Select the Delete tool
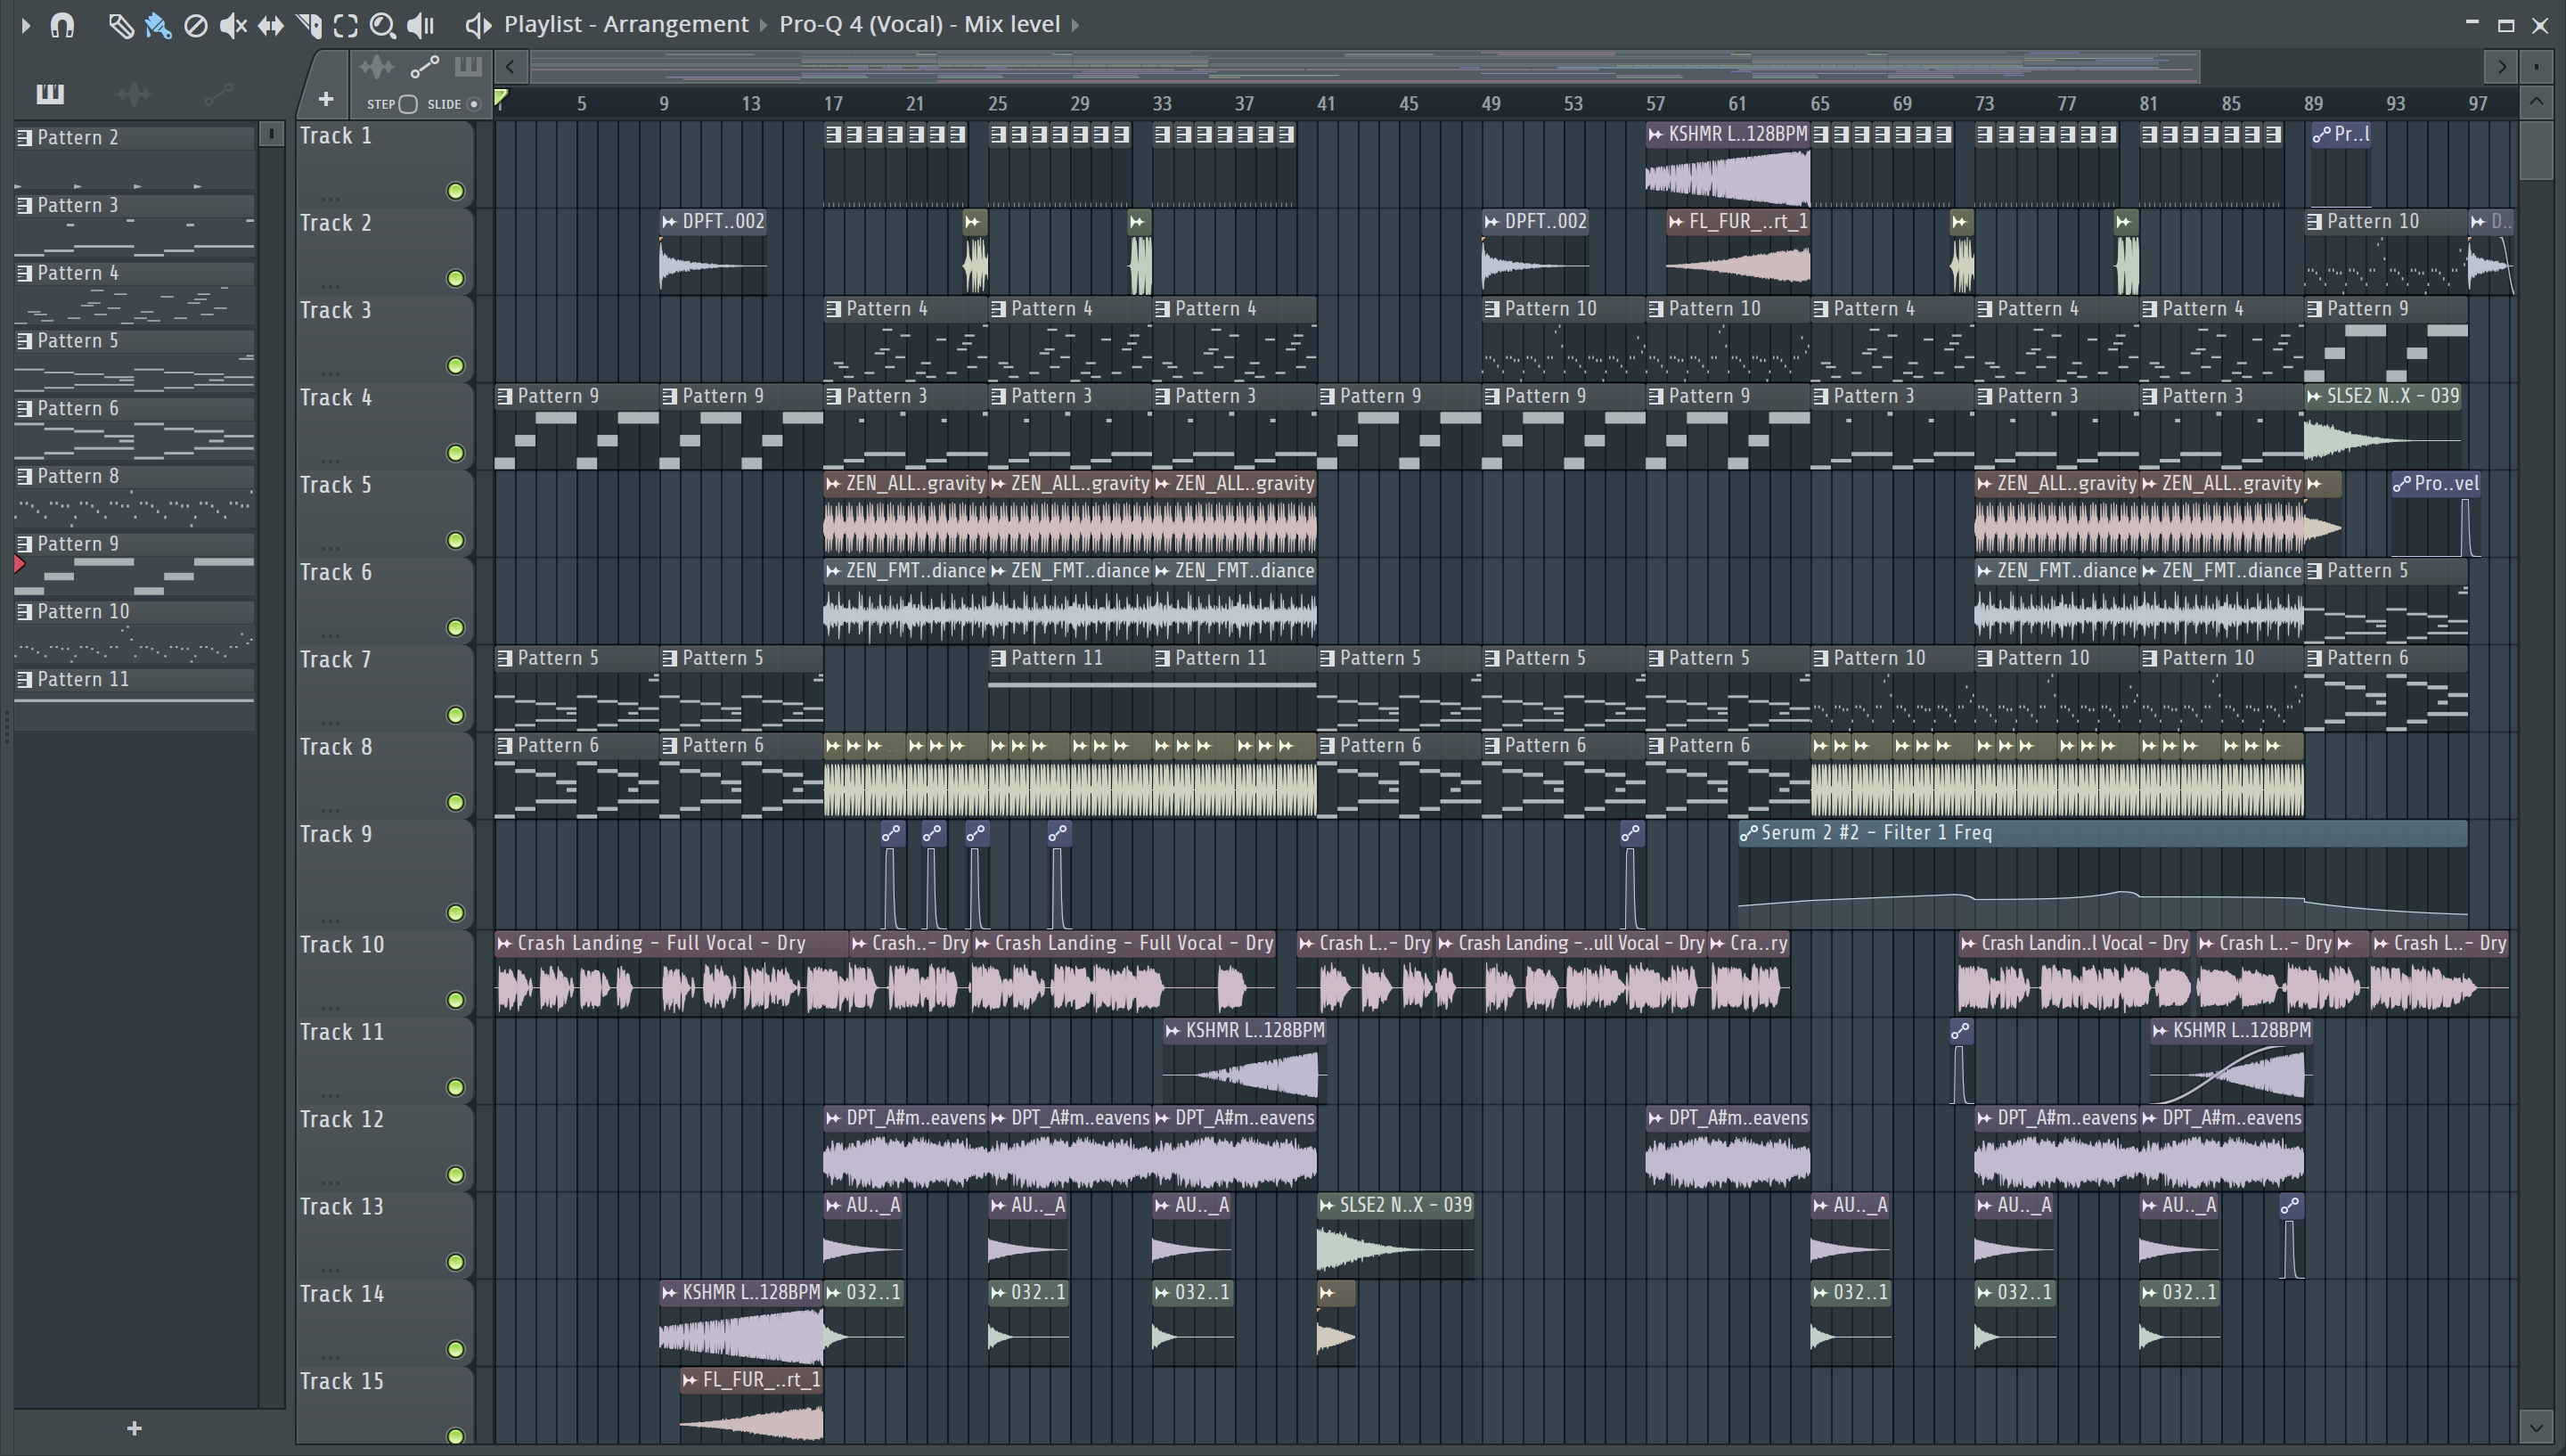Screen dimensions: 2566x1456 (x=196, y=25)
